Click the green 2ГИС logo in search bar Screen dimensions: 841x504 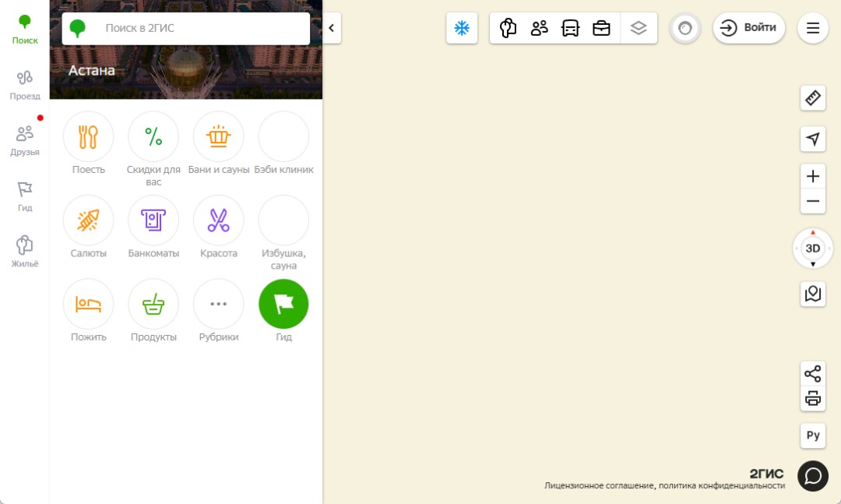tap(78, 29)
